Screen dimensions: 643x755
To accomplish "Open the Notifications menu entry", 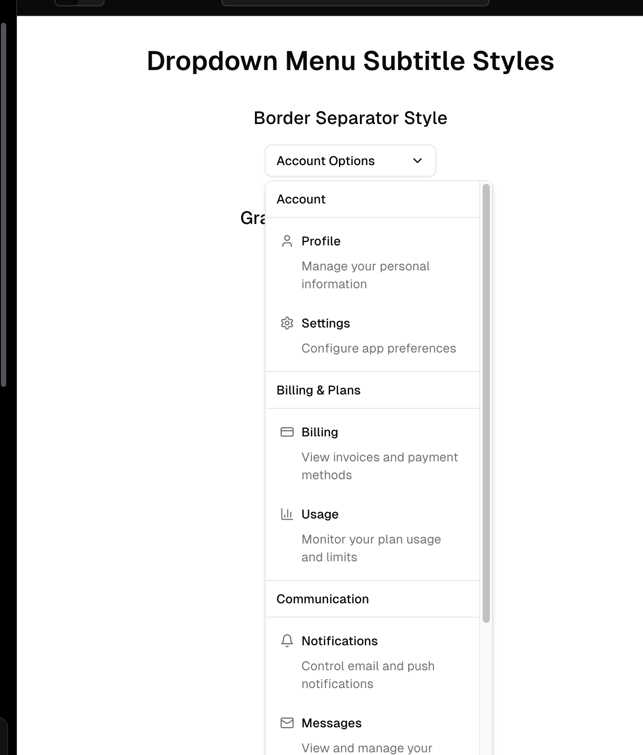I will pyautogui.click(x=339, y=641).
